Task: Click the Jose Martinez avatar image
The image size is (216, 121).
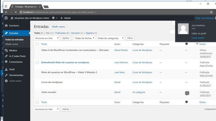Action: click(183, 29)
